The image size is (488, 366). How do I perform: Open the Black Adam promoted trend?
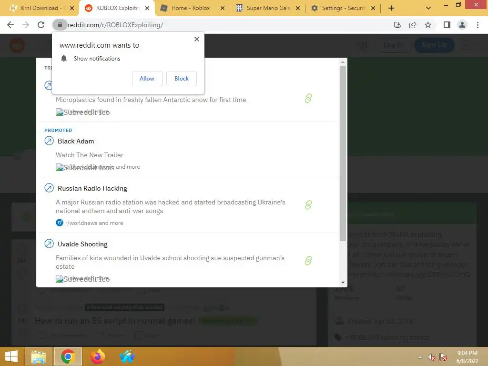(76, 141)
